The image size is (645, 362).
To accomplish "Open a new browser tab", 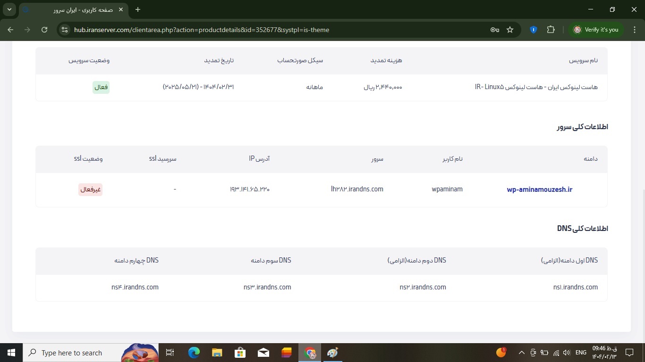I will coord(138,9).
